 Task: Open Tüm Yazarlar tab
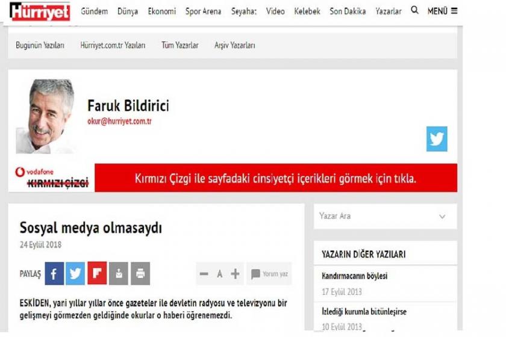[x=180, y=45]
